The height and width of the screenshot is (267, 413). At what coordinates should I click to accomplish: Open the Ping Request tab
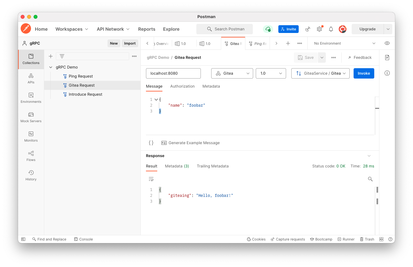pos(257,43)
